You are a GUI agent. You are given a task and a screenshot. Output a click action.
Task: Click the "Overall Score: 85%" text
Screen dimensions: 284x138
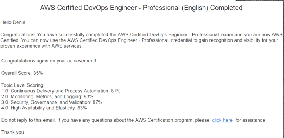pos(22,73)
